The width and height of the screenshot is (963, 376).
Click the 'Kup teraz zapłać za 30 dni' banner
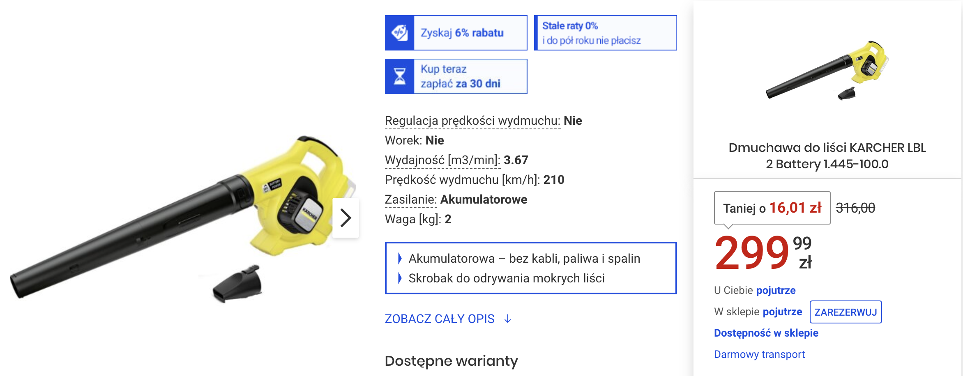click(x=456, y=76)
